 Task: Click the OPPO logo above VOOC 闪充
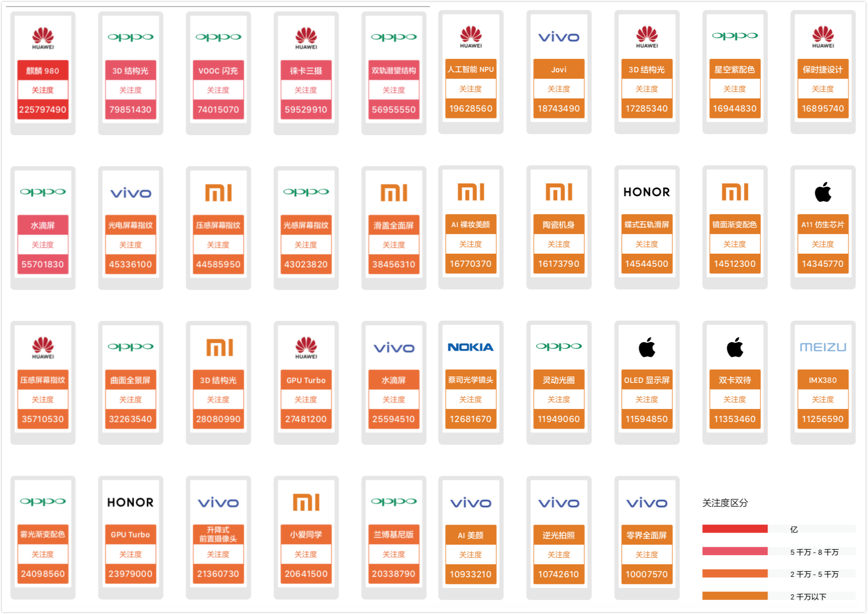pyautogui.click(x=218, y=37)
